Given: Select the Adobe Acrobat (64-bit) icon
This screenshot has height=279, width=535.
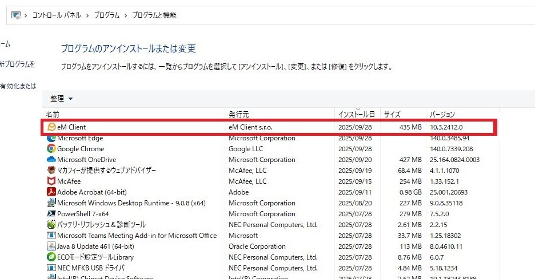Looking at the screenshot, I should click(51, 192).
